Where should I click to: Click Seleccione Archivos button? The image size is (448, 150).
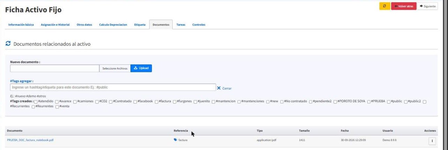pyautogui.click(x=115, y=68)
